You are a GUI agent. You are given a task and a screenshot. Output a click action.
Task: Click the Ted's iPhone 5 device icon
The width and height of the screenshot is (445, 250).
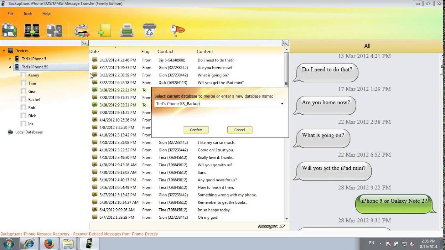(17, 59)
